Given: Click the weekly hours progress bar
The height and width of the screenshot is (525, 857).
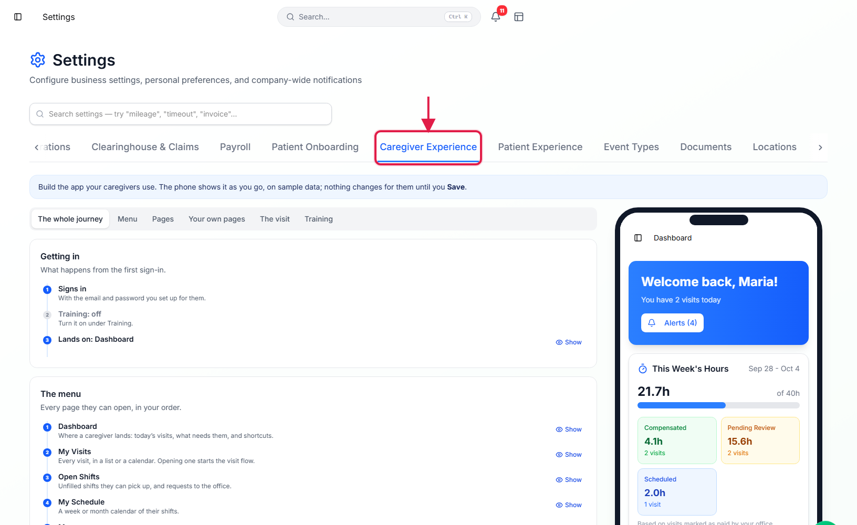Looking at the screenshot, I should click(718, 405).
